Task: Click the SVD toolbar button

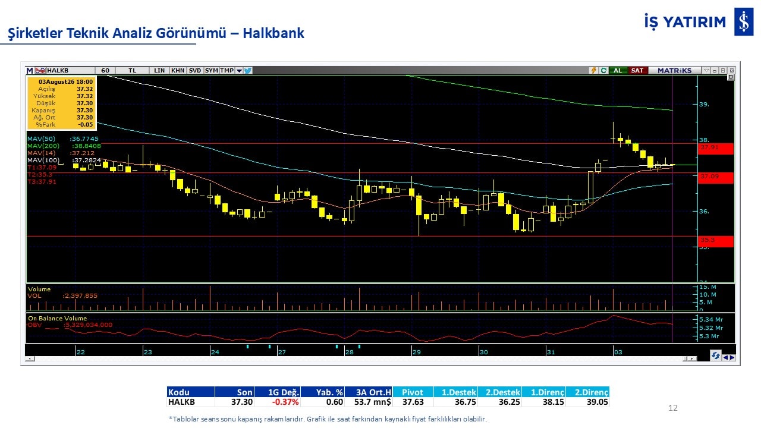Action: tap(194, 70)
